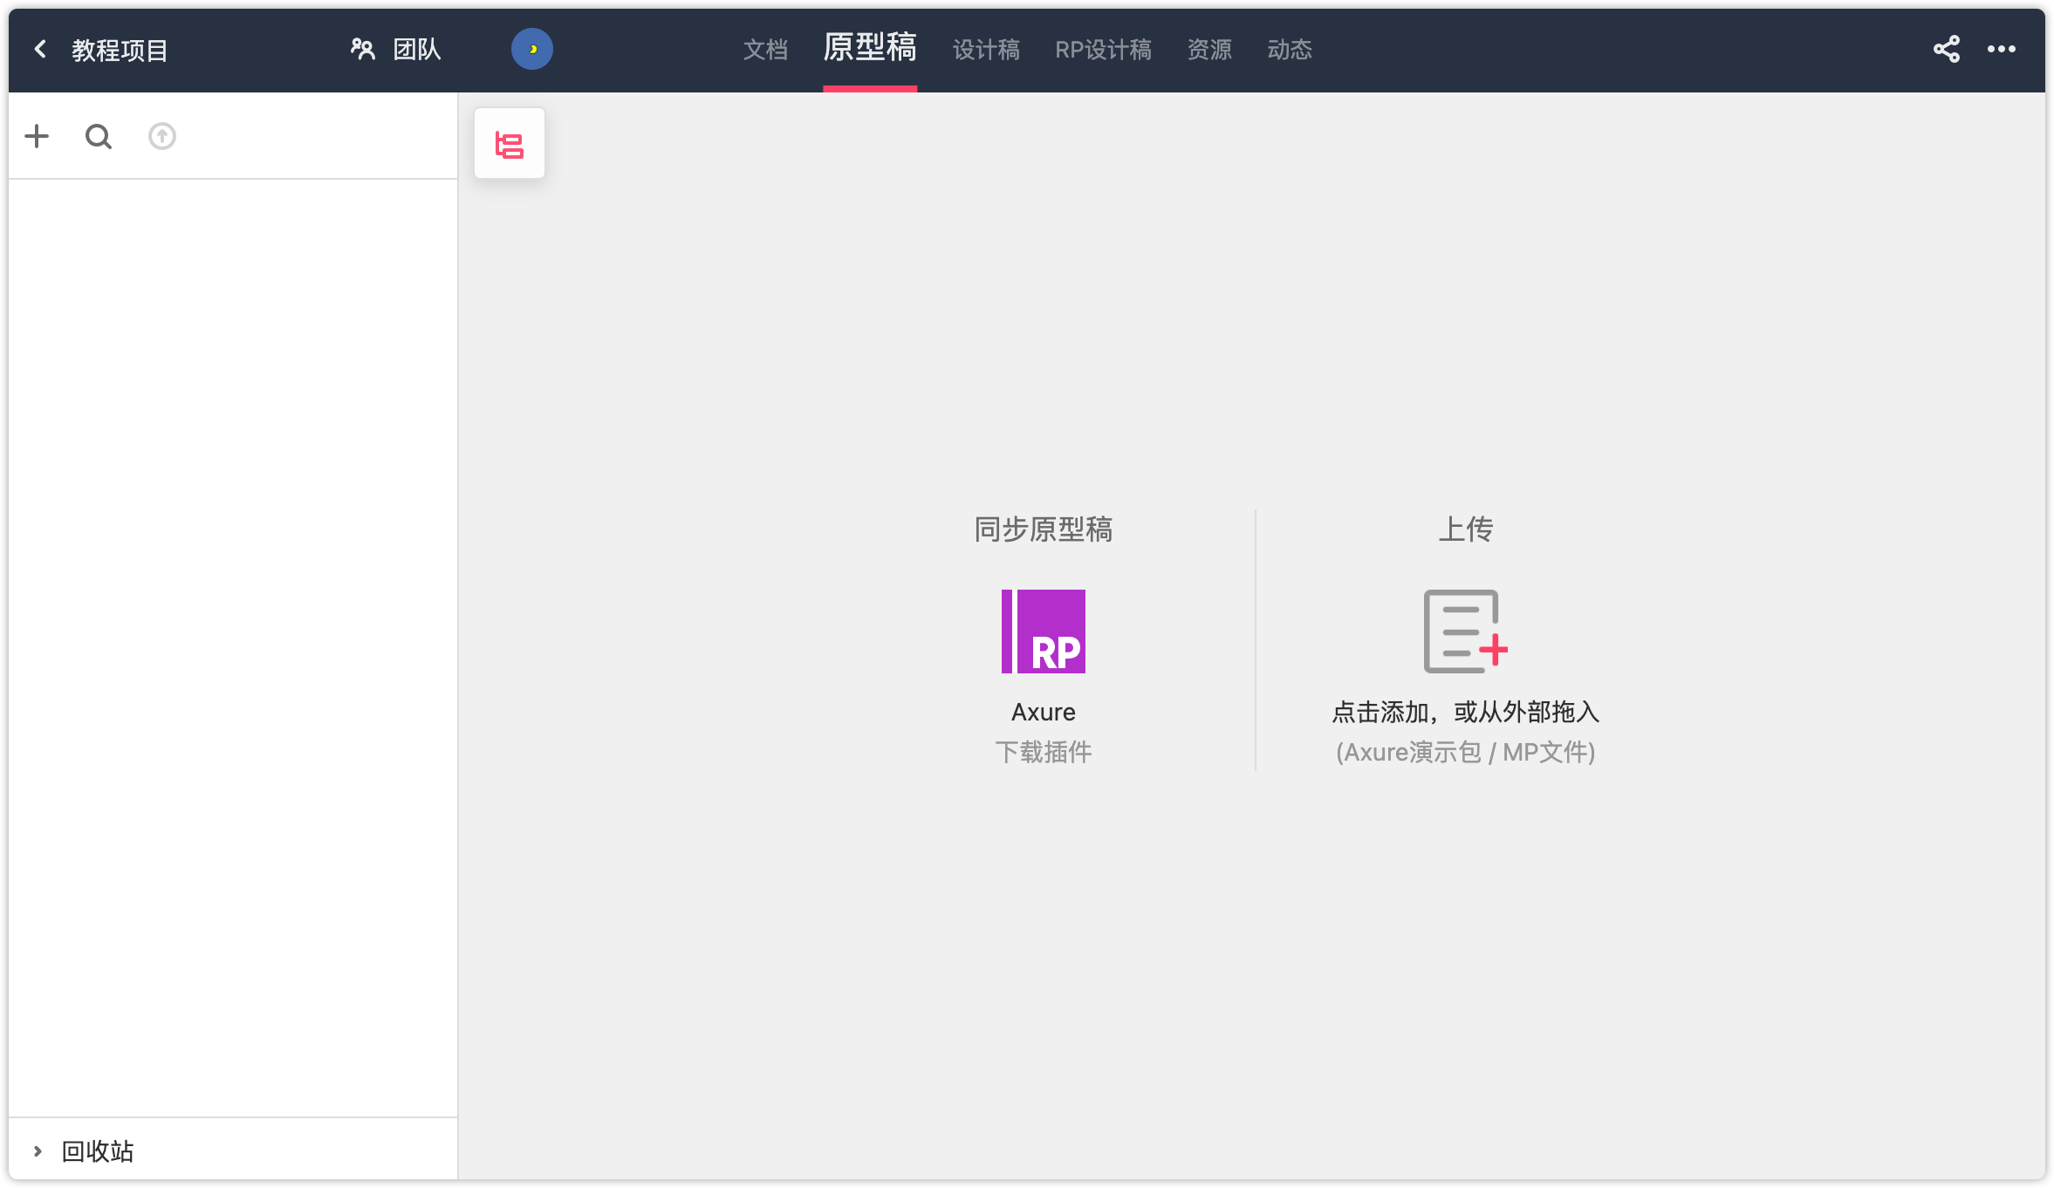The image size is (2054, 1188).
Task: Click the share icon in header
Action: 1947,49
